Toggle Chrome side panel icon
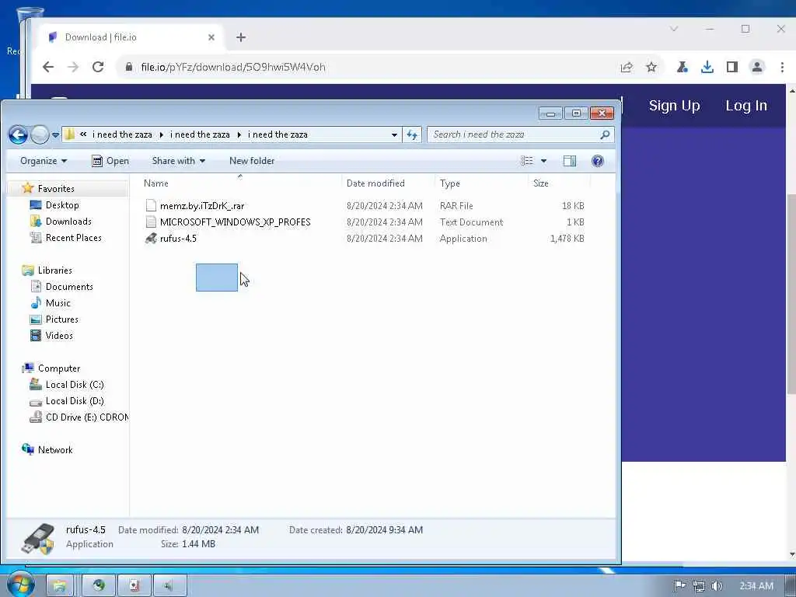 click(732, 67)
